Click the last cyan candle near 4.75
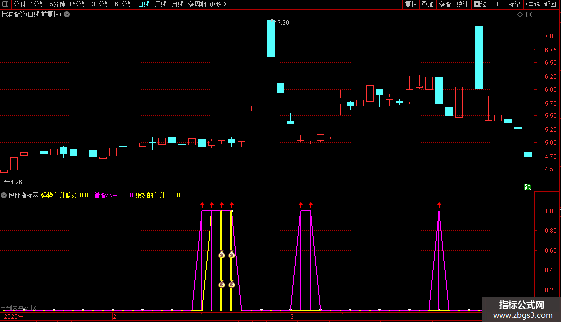This screenshot has height=322, width=561. pos(528,154)
